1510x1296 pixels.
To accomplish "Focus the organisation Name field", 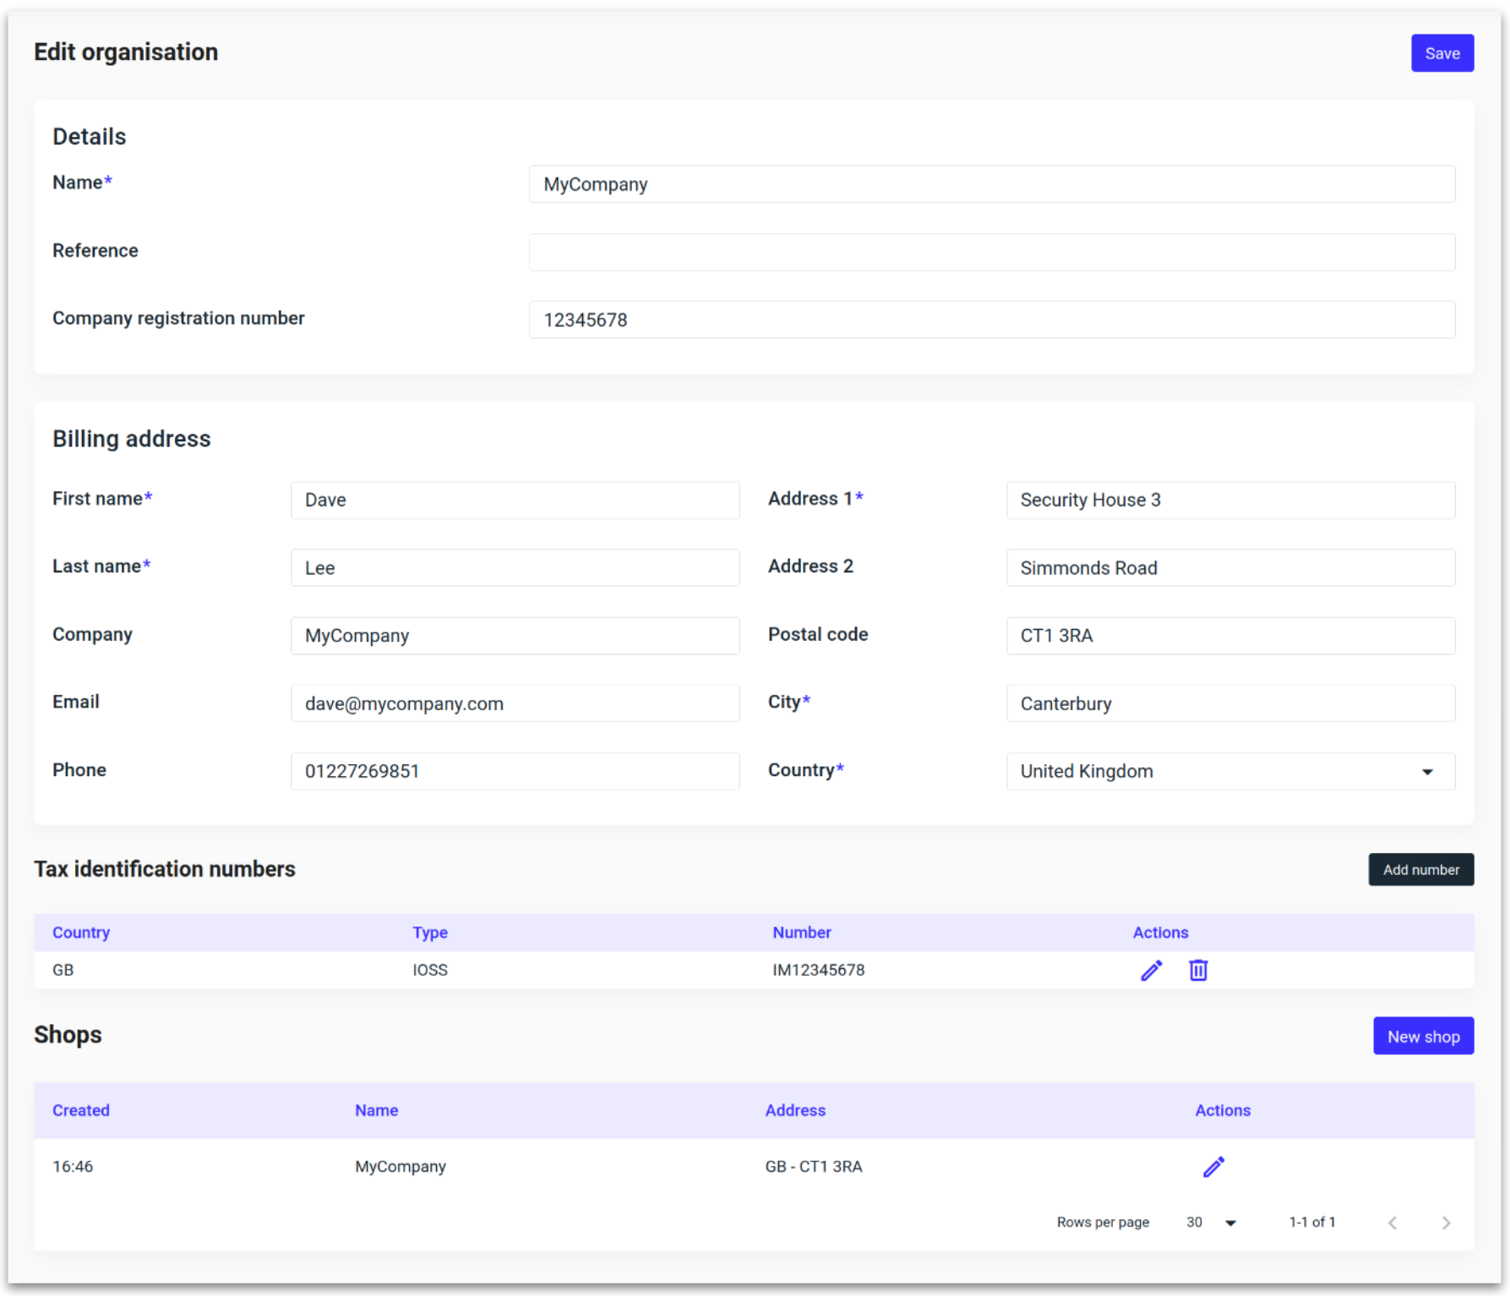I will tap(991, 184).
